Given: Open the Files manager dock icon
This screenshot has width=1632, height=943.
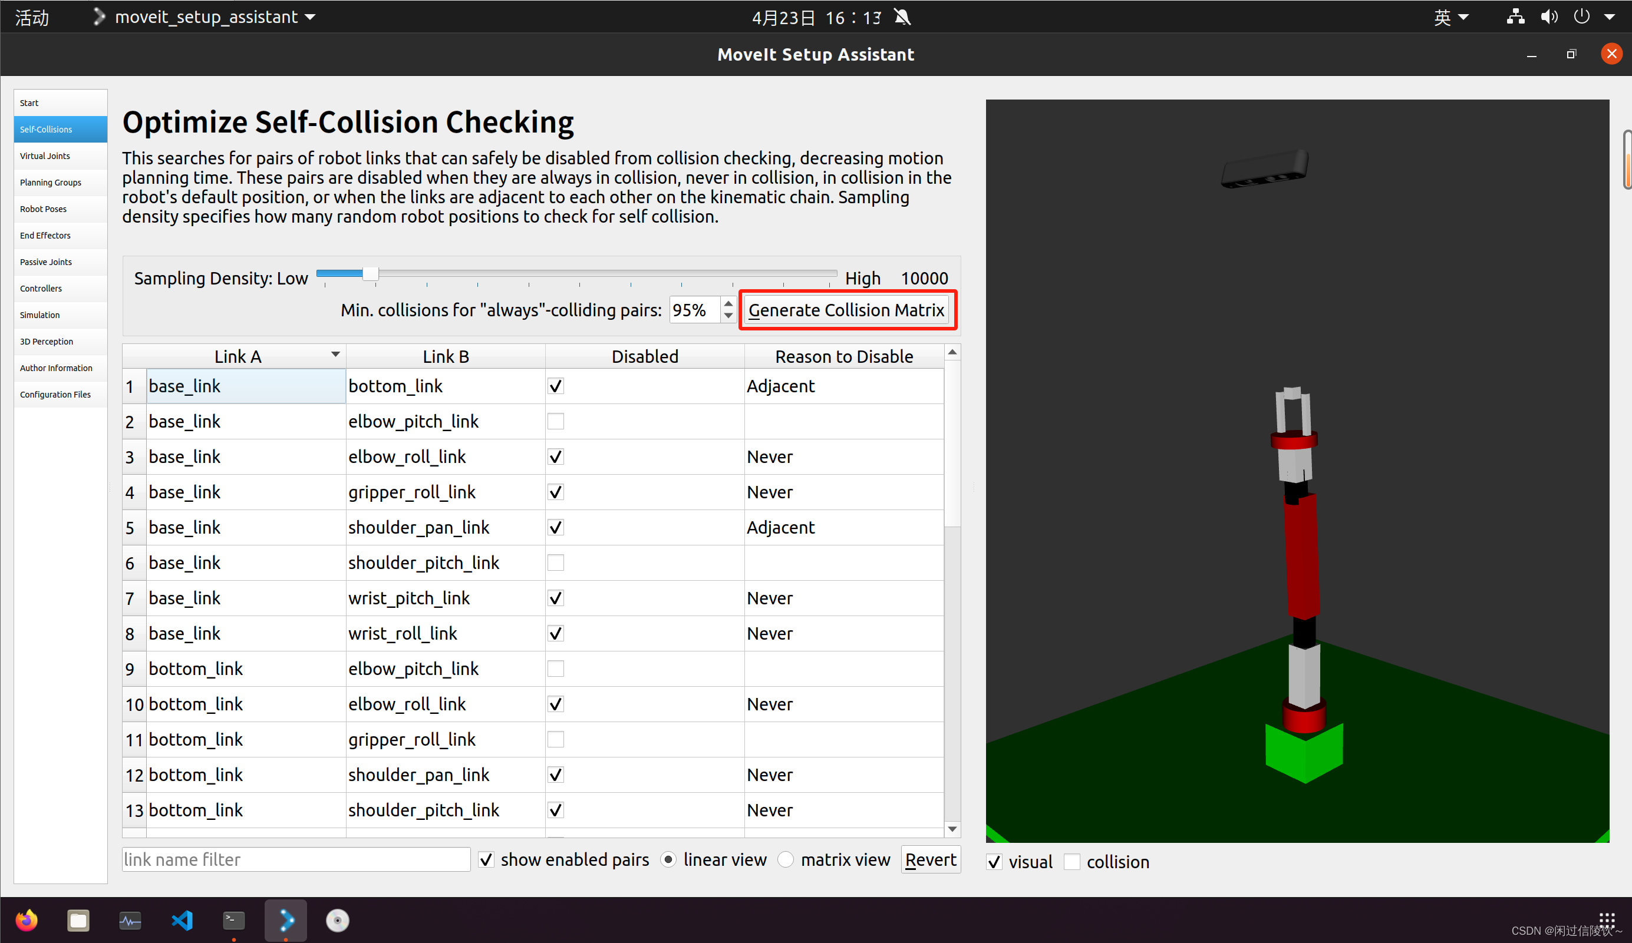Looking at the screenshot, I should [78, 919].
